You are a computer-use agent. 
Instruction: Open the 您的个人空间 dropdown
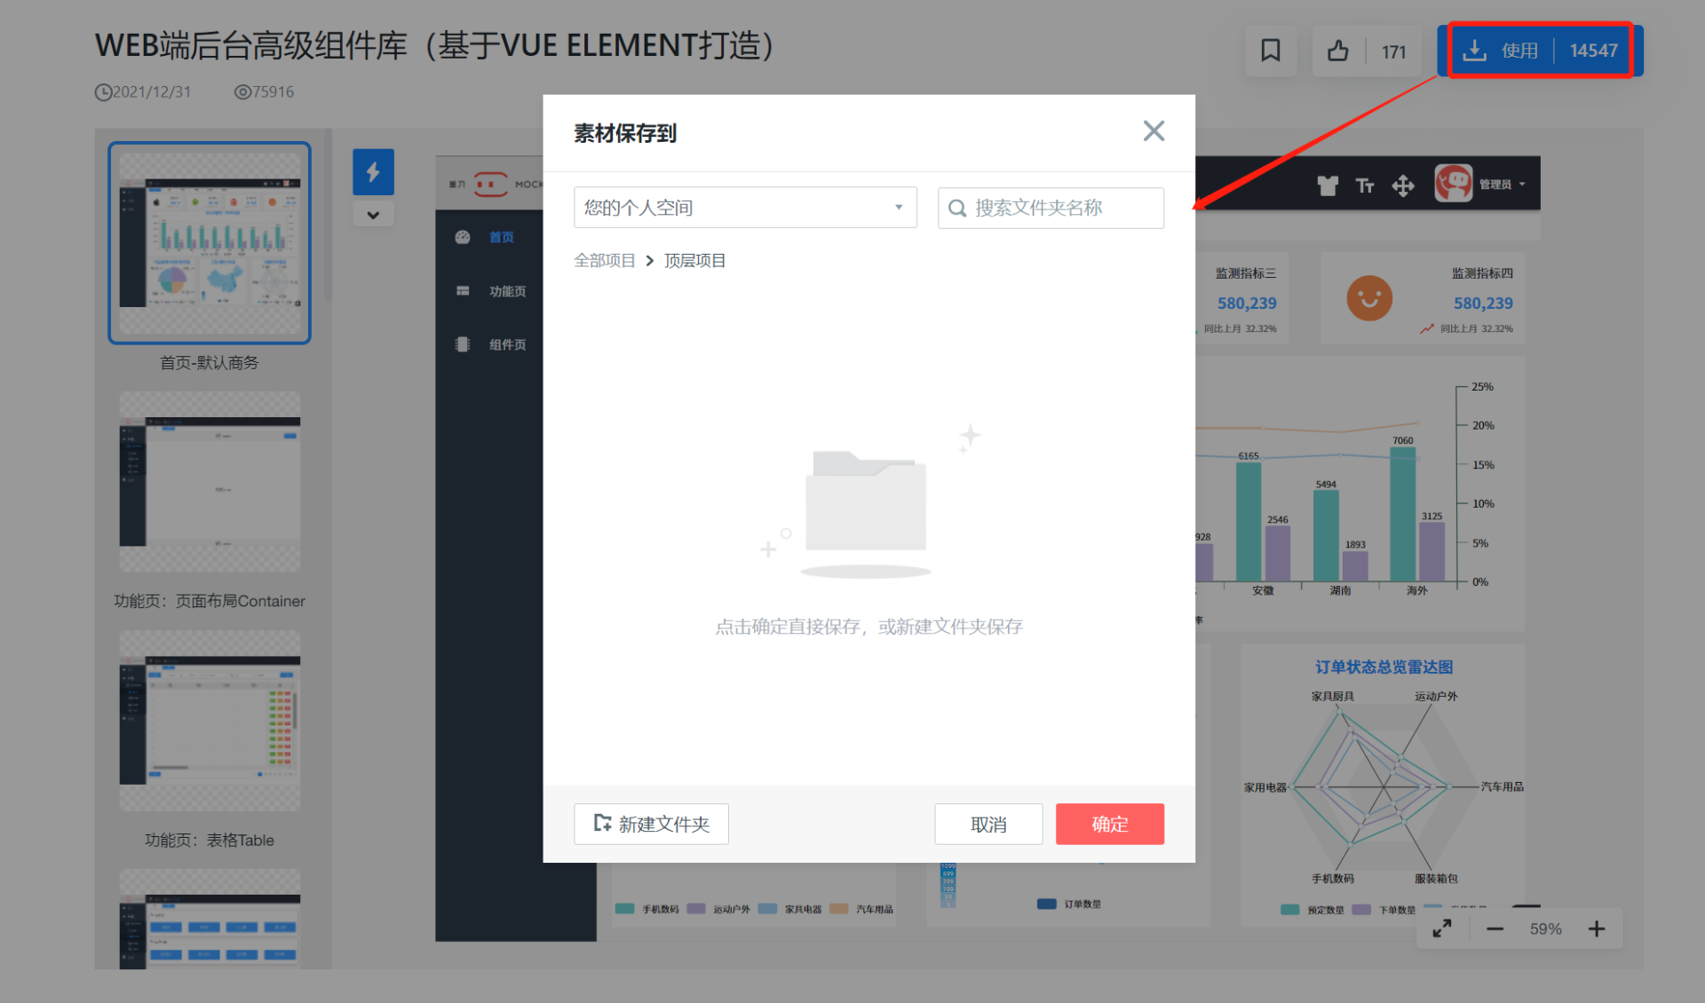(745, 208)
